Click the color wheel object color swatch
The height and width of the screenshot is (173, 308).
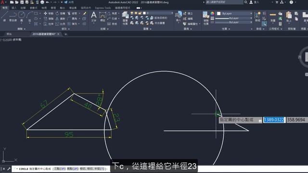pos(212,13)
